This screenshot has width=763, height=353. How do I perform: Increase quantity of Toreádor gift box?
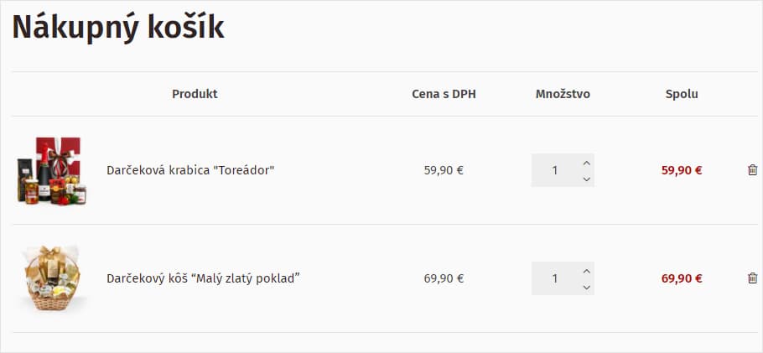pos(586,164)
